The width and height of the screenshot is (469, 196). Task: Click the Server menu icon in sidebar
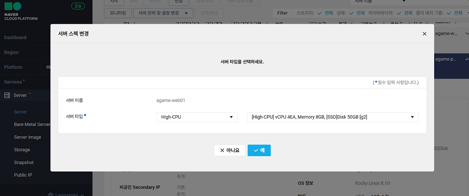point(7,95)
